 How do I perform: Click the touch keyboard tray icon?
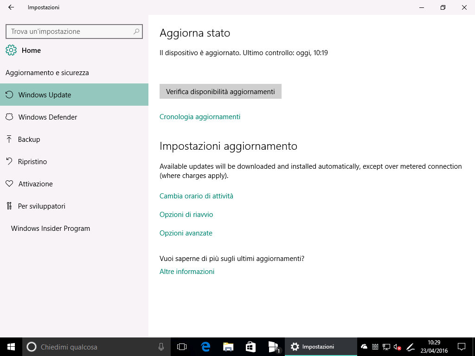[x=375, y=347]
